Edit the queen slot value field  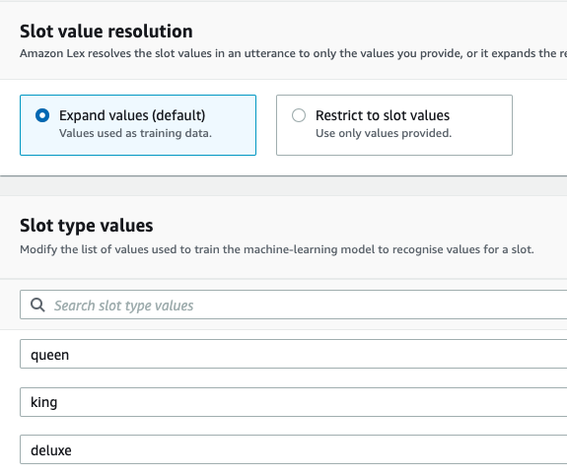[x=293, y=354]
